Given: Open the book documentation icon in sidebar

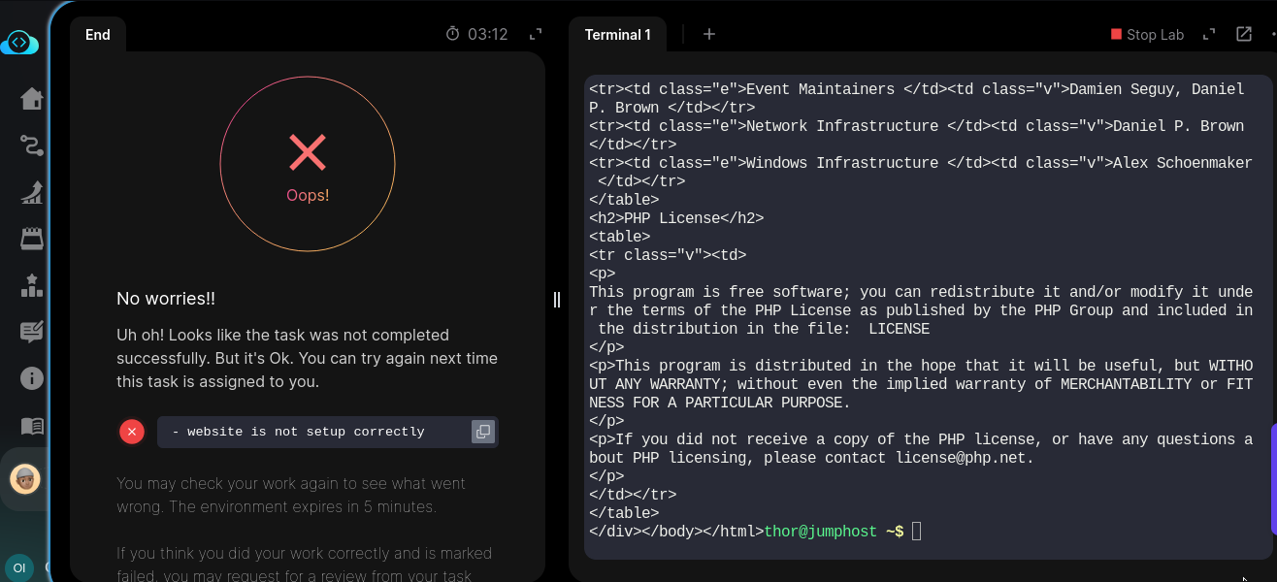Looking at the screenshot, I should (32, 425).
